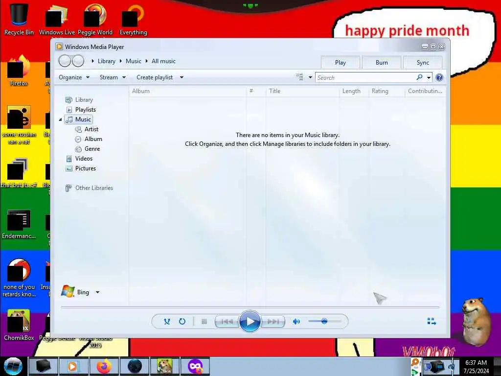Open the Endermanc... desktop icon
The image size is (501, 376).
(19, 224)
